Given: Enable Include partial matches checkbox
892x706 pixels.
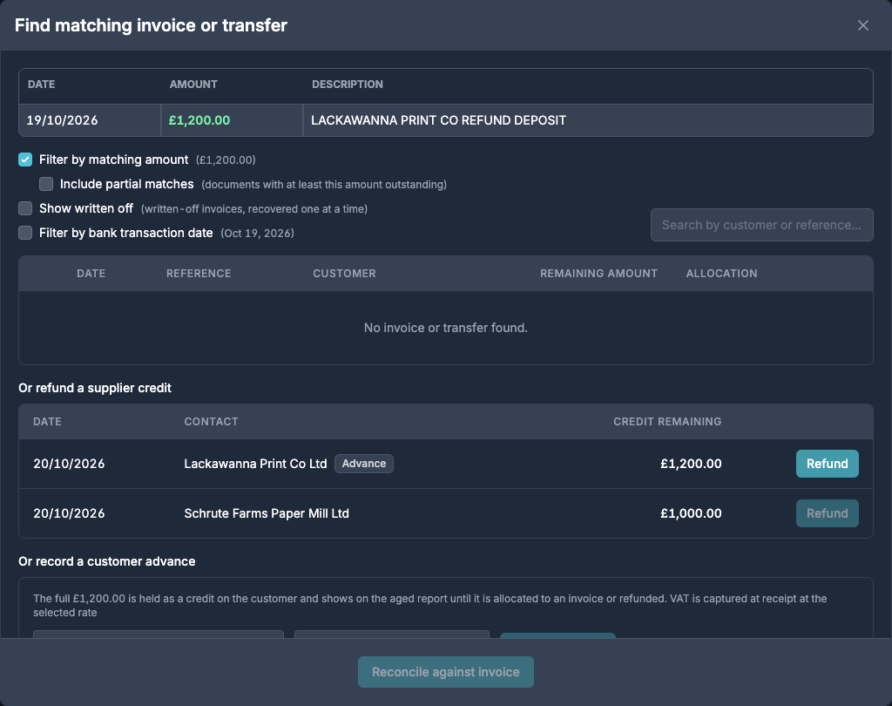Looking at the screenshot, I should tap(46, 184).
